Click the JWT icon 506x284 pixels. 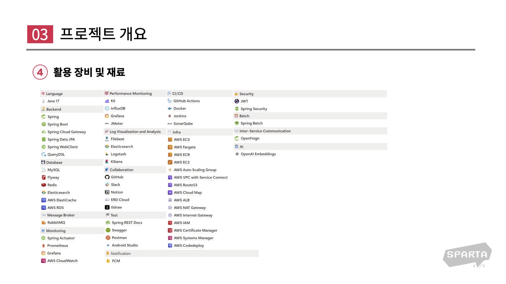237,101
